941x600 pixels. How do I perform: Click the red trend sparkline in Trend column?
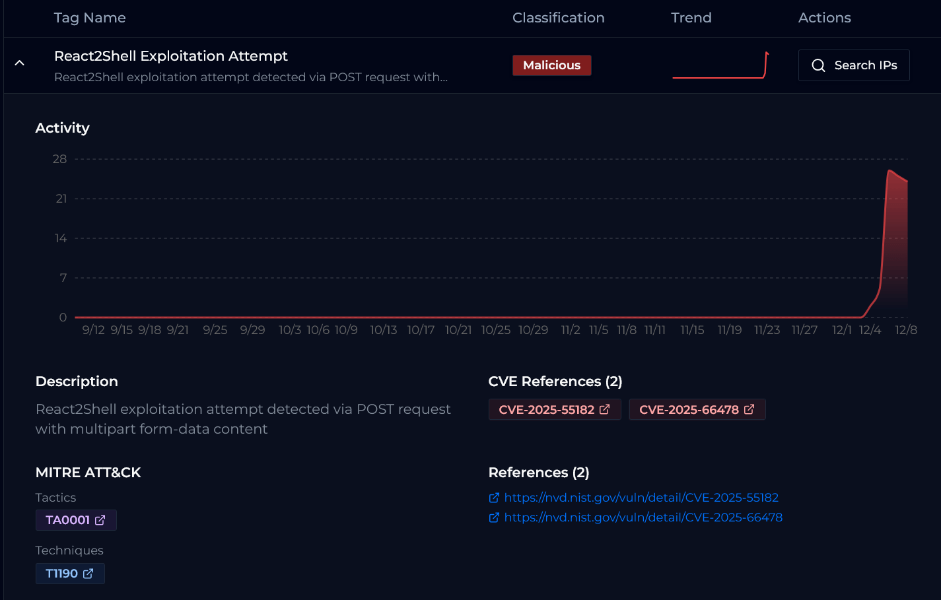click(720, 66)
